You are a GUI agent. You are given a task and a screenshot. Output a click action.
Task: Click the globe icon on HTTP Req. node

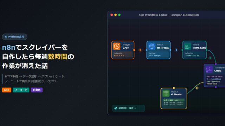click(152, 46)
